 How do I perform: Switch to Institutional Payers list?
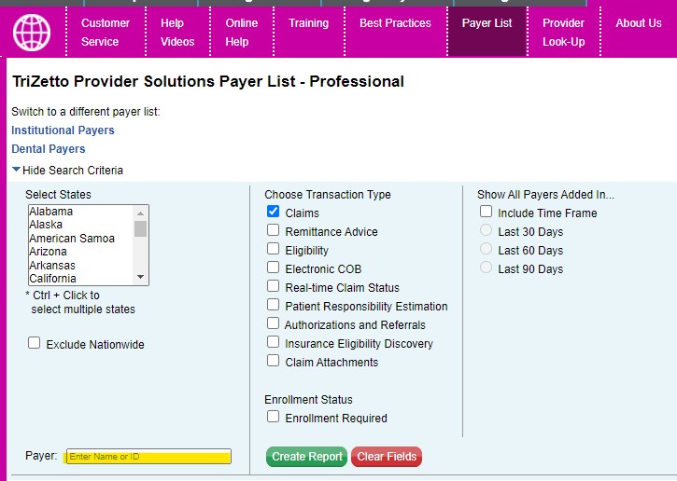point(63,131)
